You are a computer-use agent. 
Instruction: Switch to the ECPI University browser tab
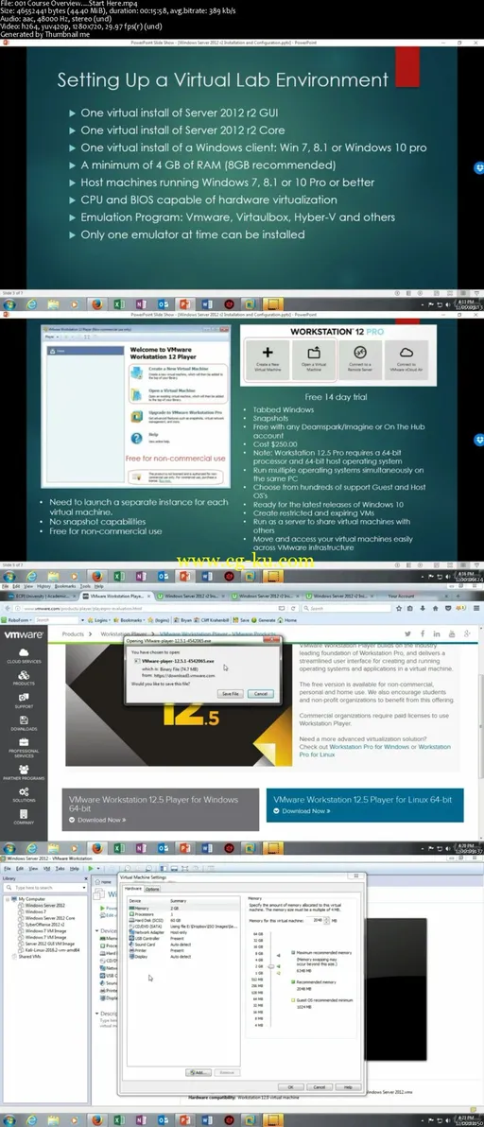click(x=41, y=596)
